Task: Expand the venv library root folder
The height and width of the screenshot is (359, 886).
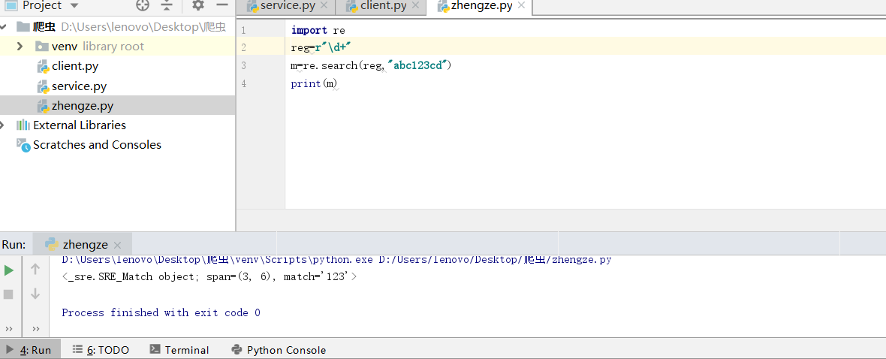Action: tap(20, 47)
